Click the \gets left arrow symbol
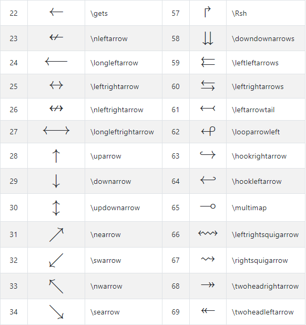This screenshot has height=325, width=306. (56, 12)
